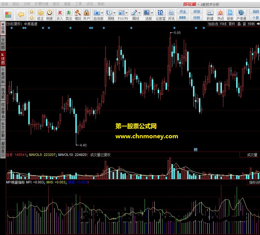
Task: Click the up arrow toolbar icon
Action: click(32, 11)
